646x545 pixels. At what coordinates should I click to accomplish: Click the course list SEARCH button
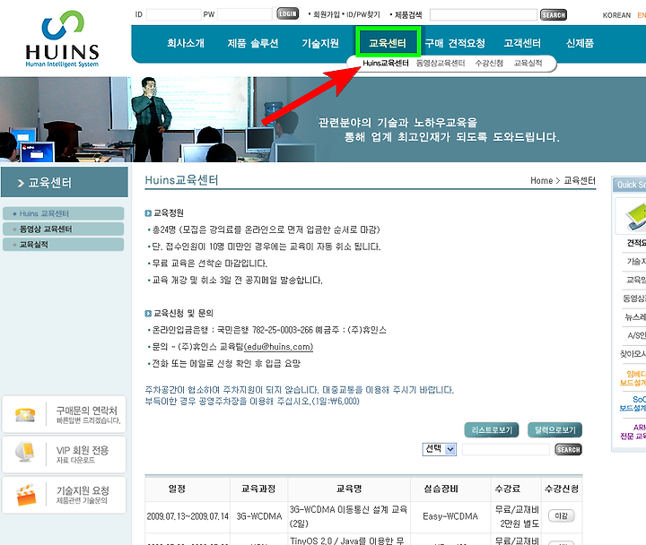coord(568,449)
